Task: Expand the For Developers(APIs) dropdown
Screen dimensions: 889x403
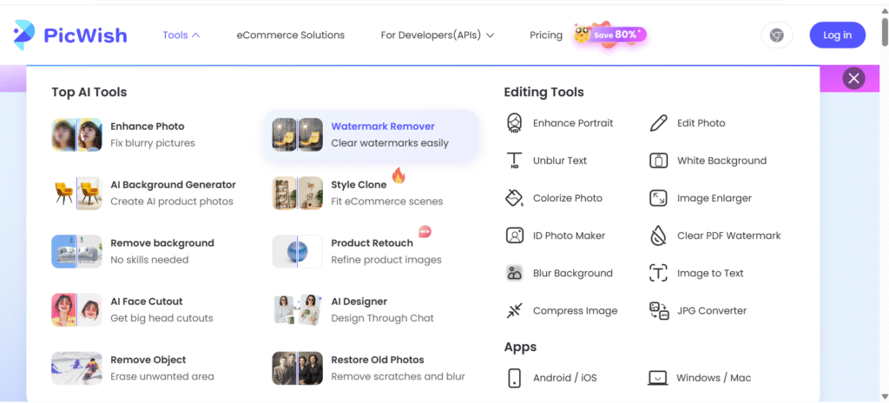Action: [438, 36]
